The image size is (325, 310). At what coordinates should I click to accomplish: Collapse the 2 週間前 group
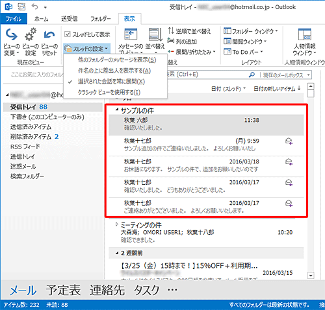coord(117,253)
